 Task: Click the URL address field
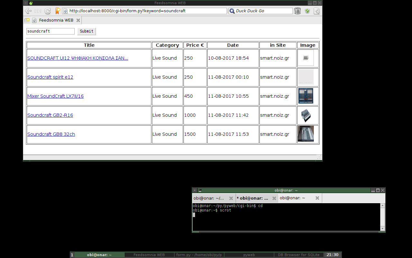tap(144, 11)
